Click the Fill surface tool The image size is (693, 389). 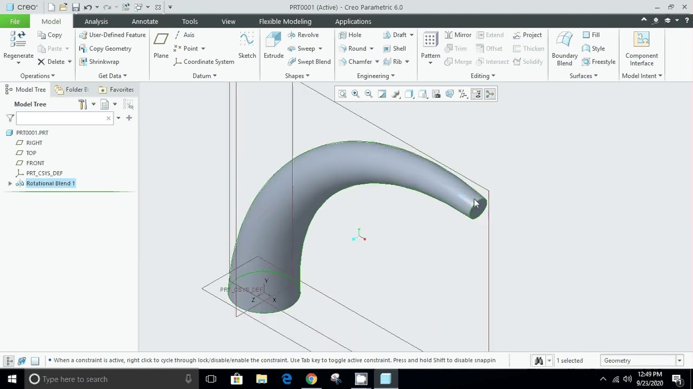click(591, 35)
